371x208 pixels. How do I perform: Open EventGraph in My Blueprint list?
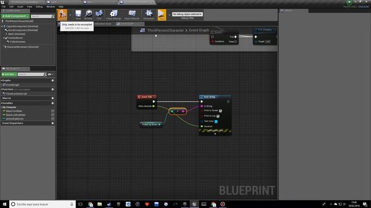click(x=12, y=85)
